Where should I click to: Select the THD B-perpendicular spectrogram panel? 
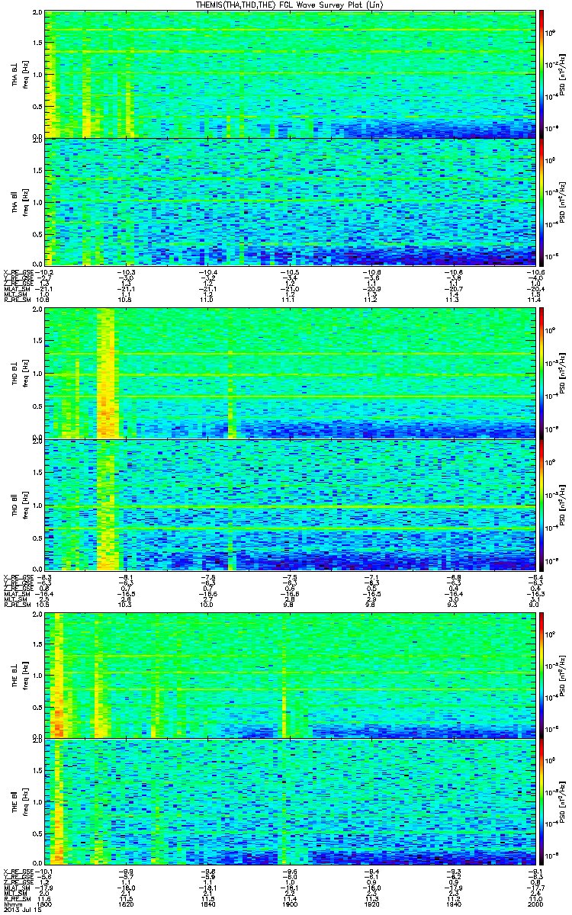289,374
